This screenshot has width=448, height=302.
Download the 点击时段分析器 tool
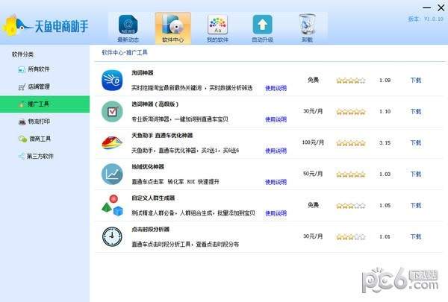tap(415, 236)
